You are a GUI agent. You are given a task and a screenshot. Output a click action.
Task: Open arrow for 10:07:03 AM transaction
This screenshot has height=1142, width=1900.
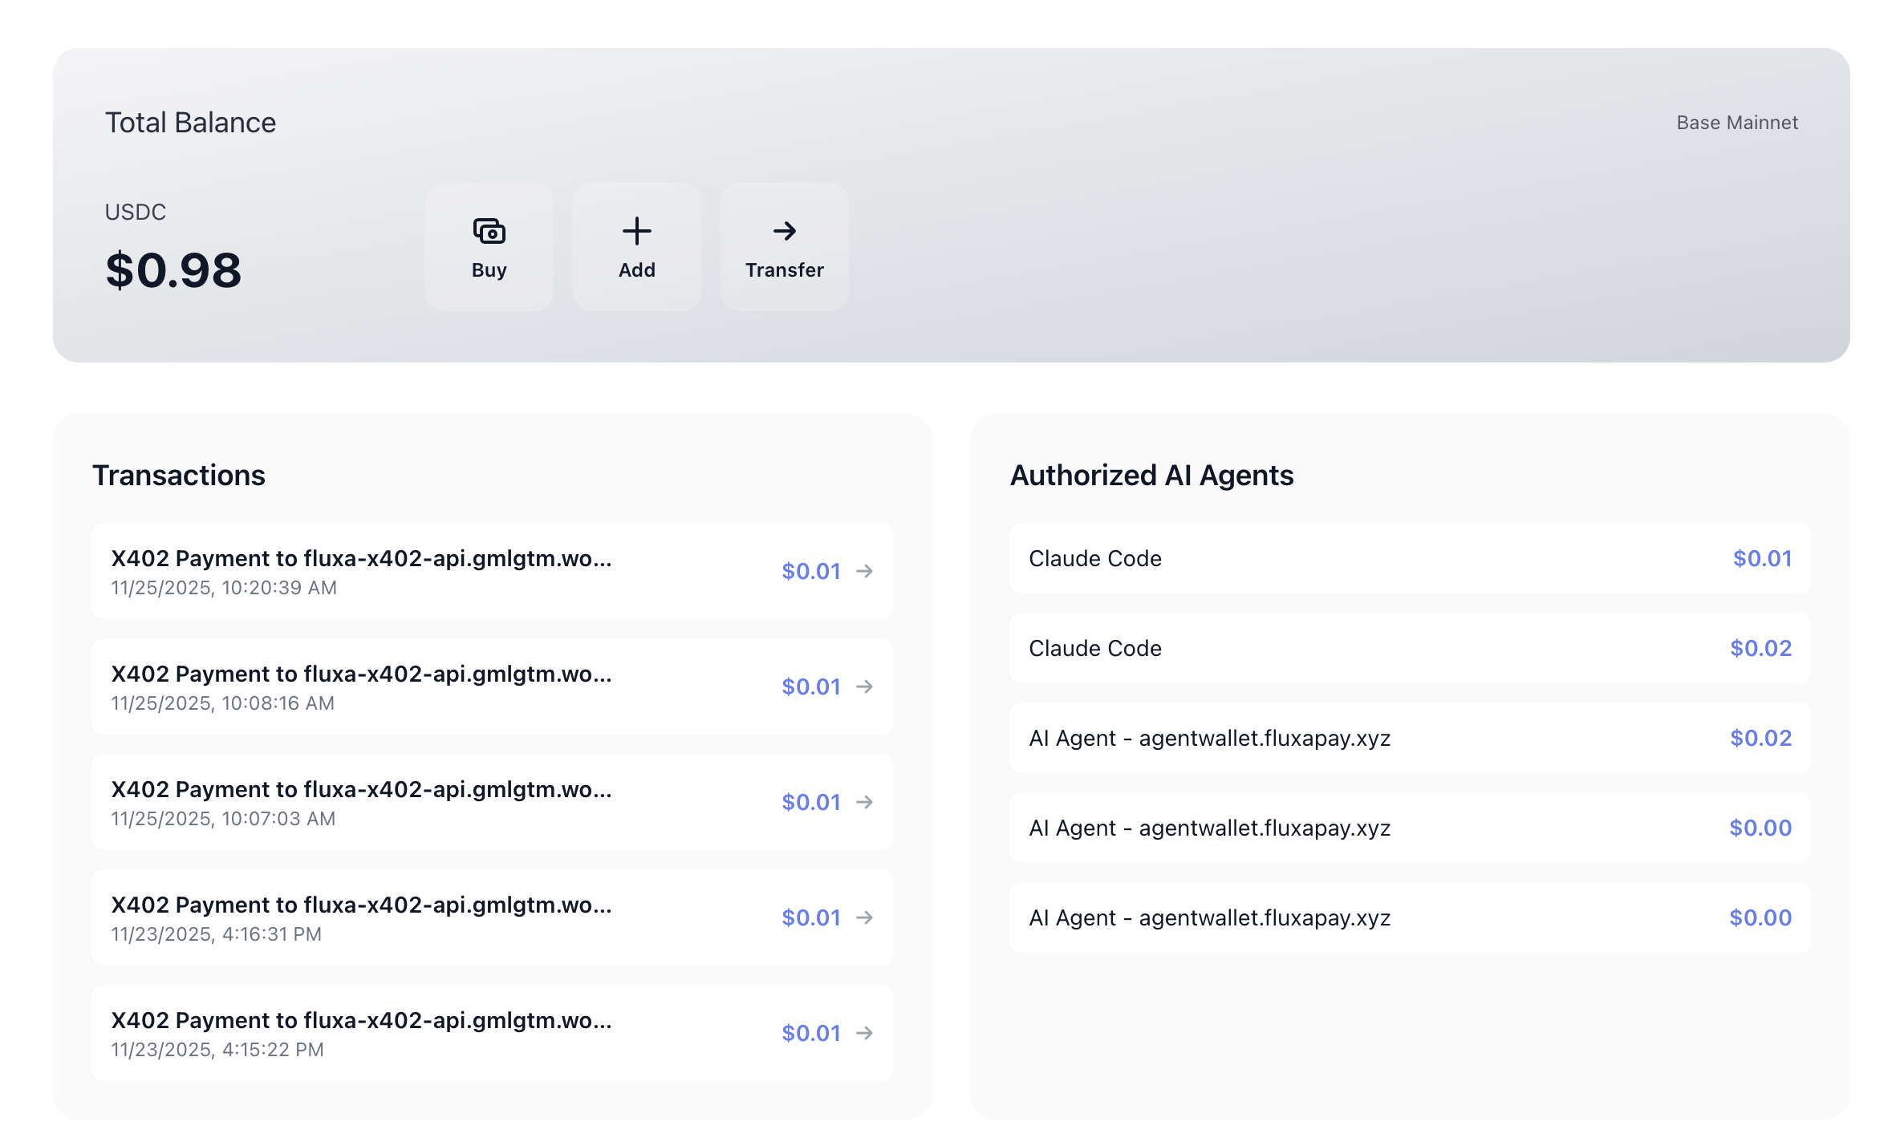pyautogui.click(x=864, y=802)
